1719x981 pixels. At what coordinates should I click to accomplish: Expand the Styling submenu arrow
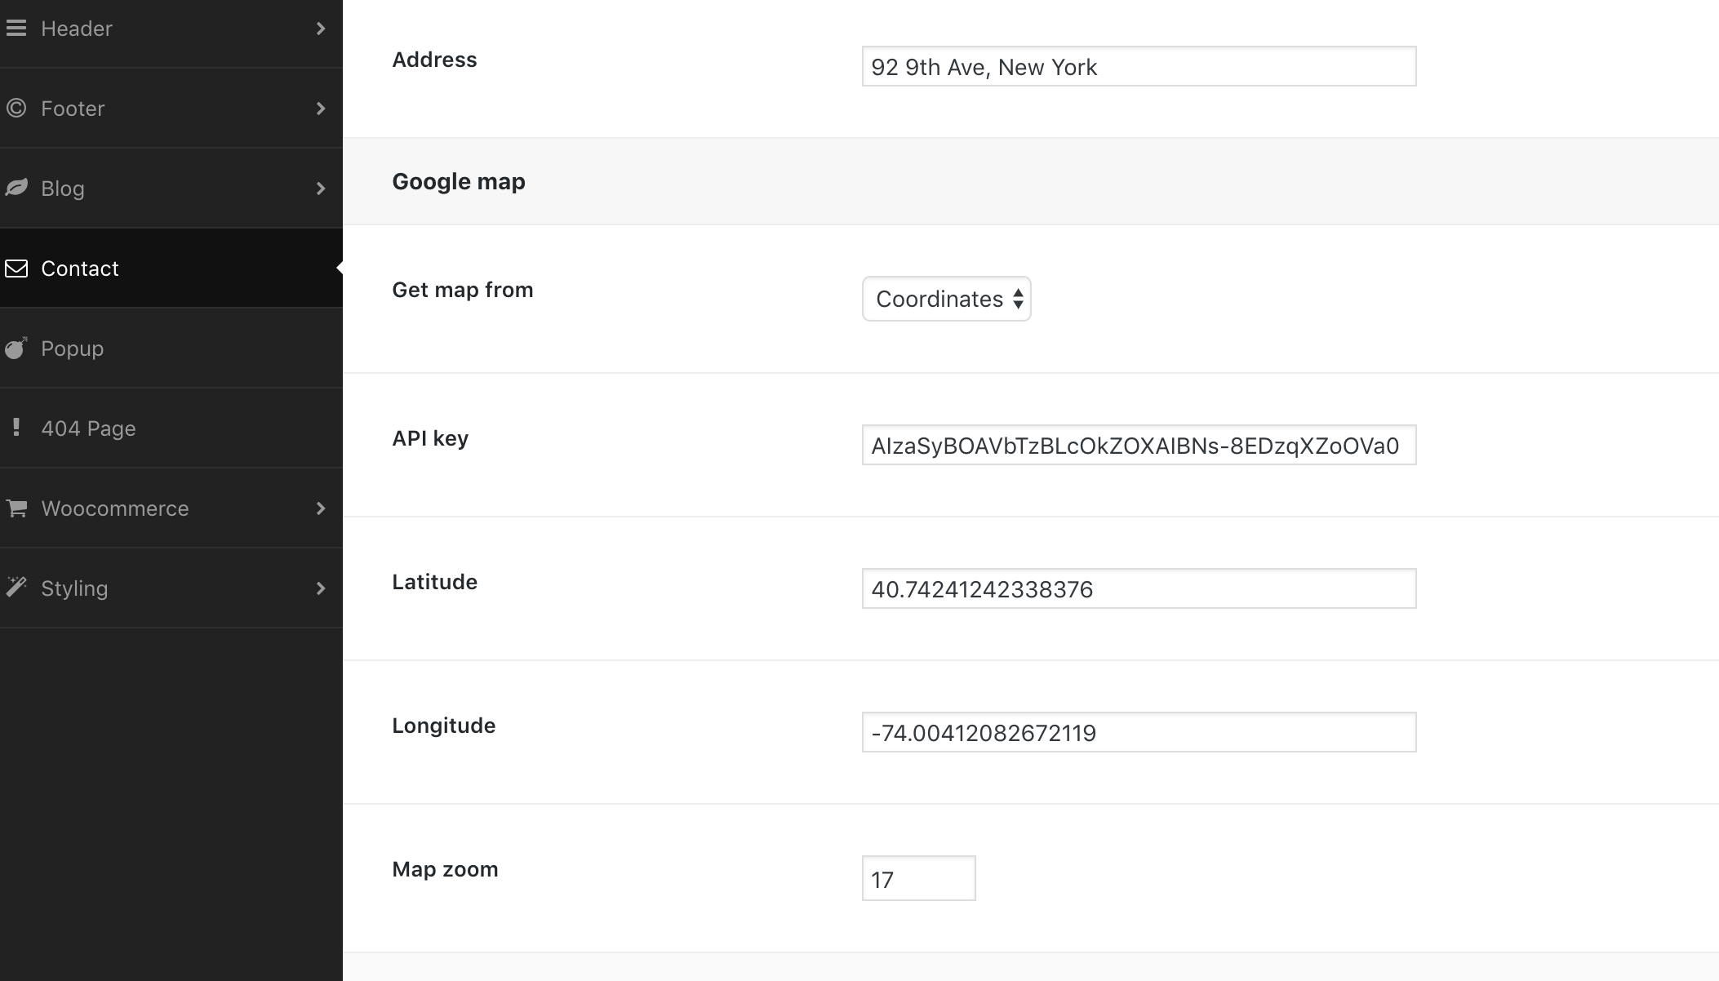pyautogui.click(x=321, y=588)
